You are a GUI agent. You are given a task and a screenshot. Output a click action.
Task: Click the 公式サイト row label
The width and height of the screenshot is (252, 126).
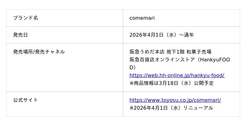coord(26,100)
